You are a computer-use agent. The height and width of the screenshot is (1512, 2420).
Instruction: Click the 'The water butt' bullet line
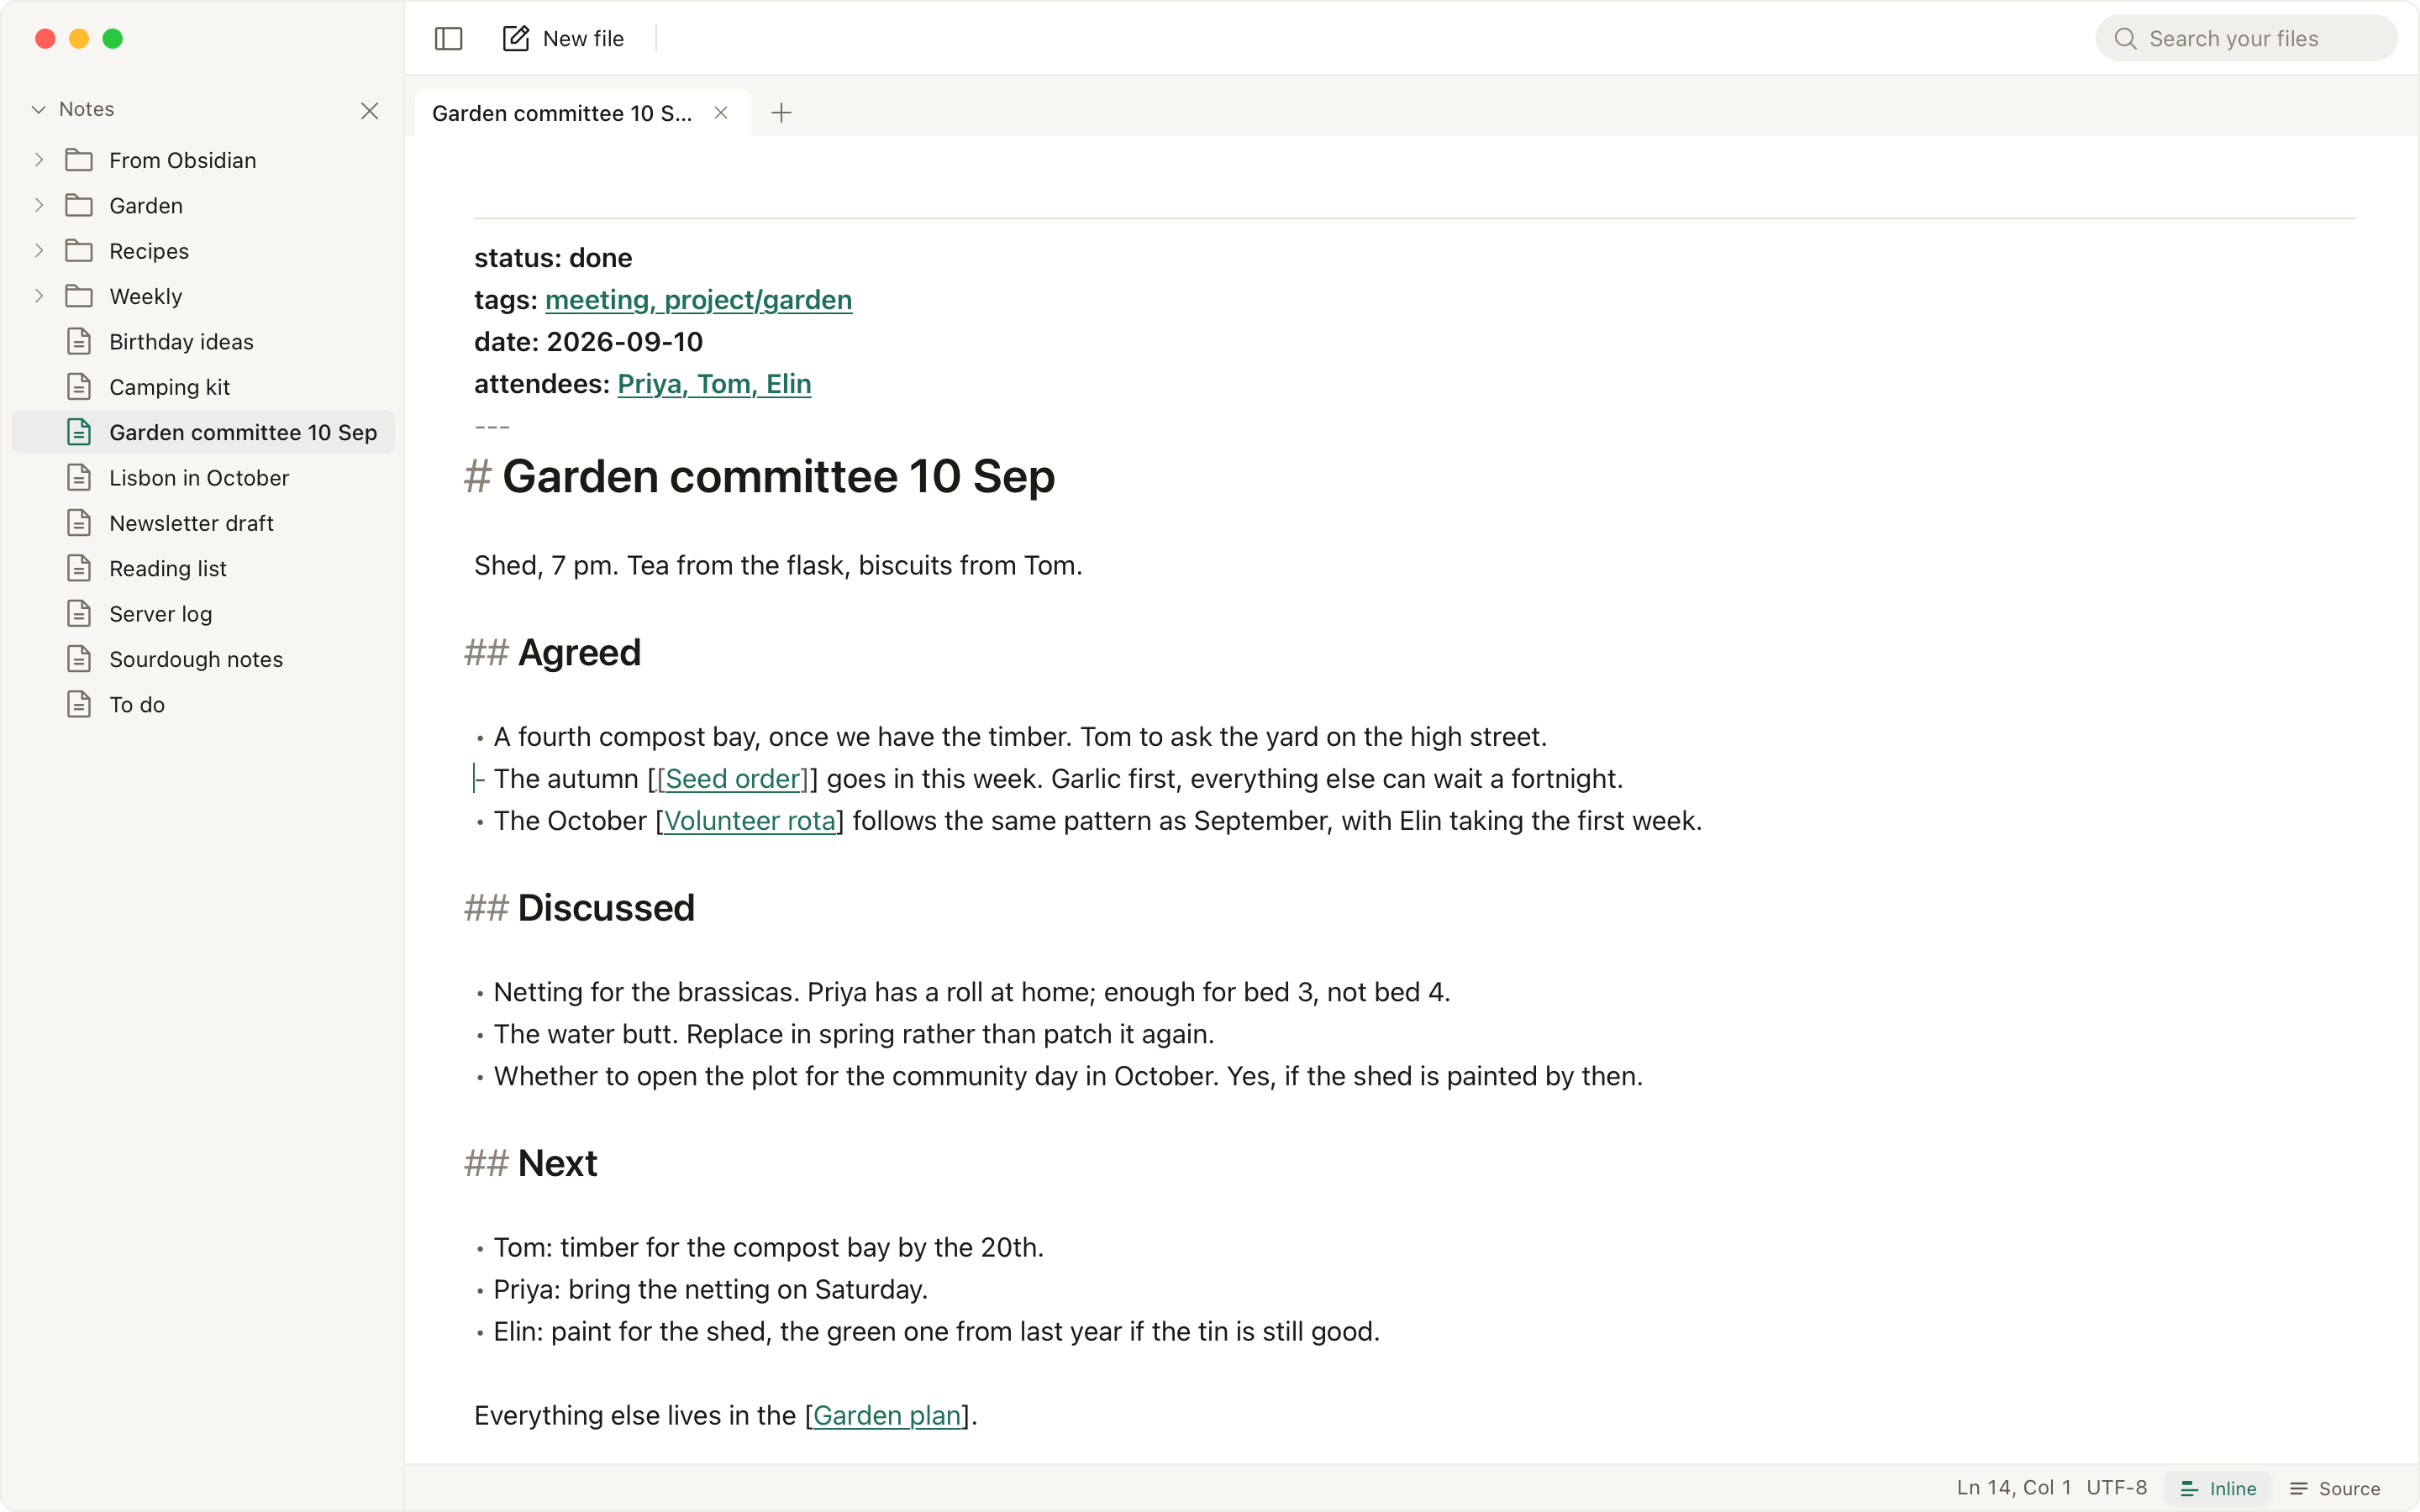pyautogui.click(x=853, y=1033)
